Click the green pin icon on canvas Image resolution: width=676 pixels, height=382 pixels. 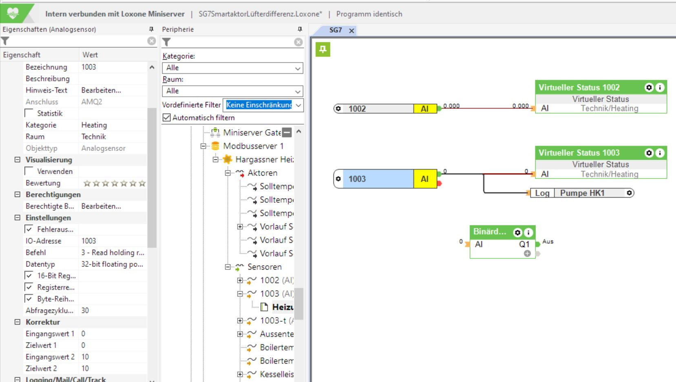323,50
